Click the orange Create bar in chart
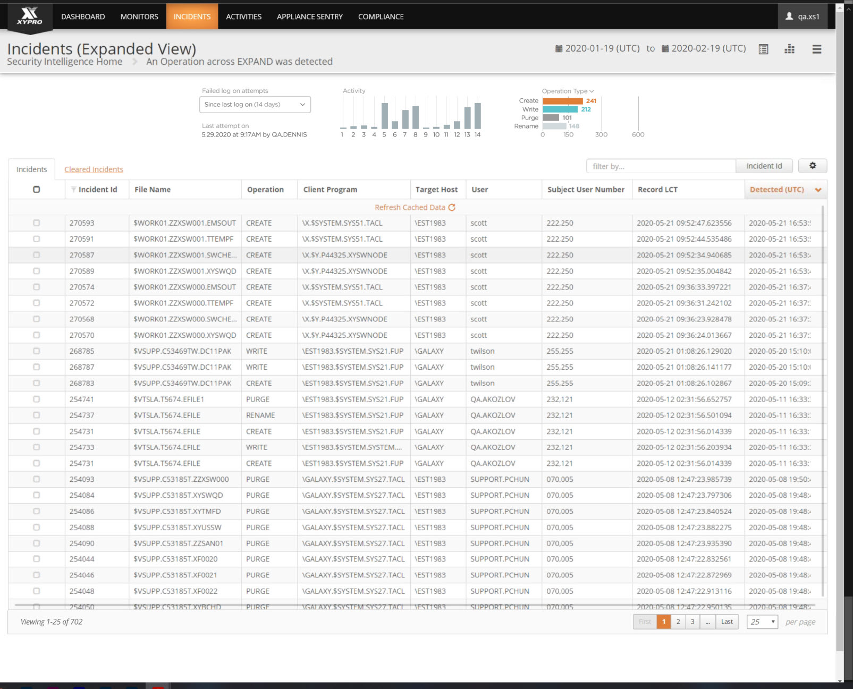The width and height of the screenshot is (853, 689). (x=563, y=100)
